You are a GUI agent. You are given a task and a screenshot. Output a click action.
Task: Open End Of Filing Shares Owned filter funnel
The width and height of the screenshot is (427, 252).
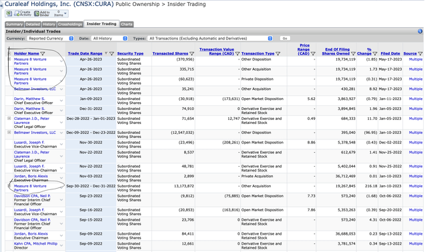pos(353,53)
